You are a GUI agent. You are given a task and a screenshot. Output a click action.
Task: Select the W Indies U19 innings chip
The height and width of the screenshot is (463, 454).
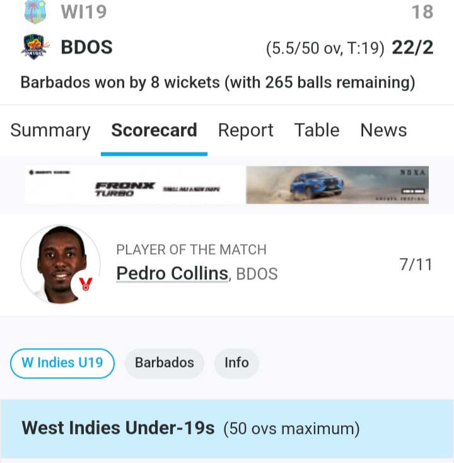pyautogui.click(x=62, y=363)
